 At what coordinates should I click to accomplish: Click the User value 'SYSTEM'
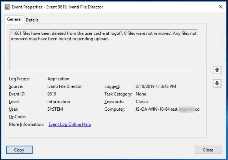(55, 109)
